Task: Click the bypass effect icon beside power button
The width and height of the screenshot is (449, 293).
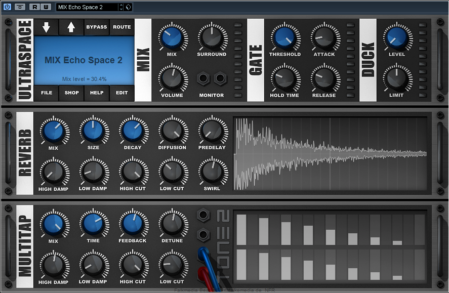Action: click(20, 7)
